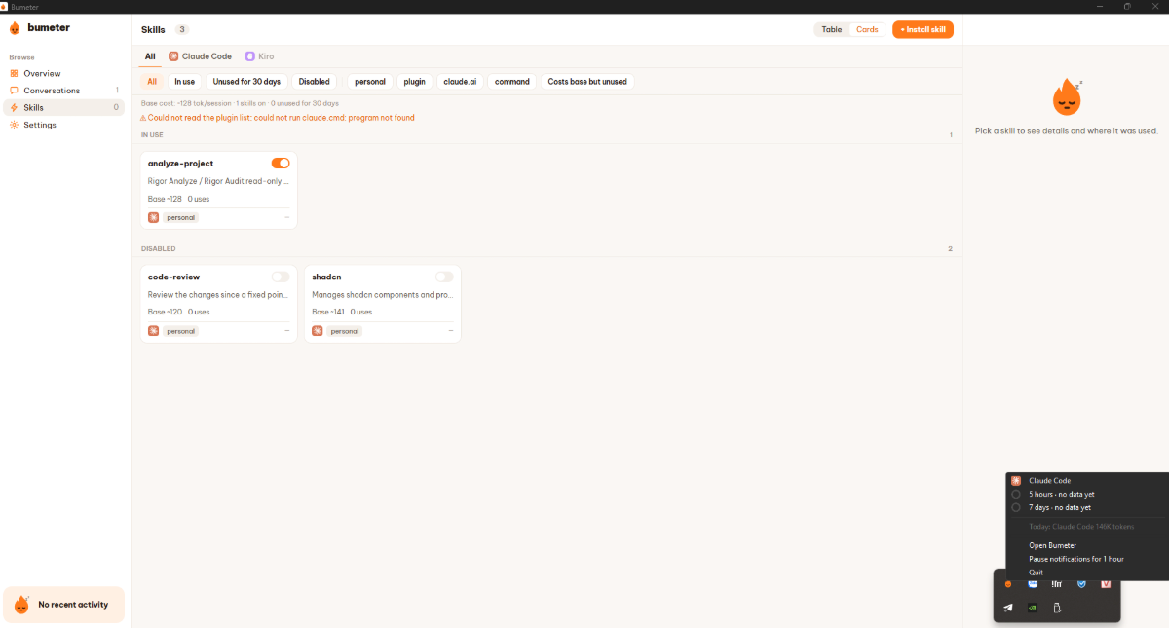Click warning triangle beside plugin list error
1169x628 pixels.
(x=144, y=118)
